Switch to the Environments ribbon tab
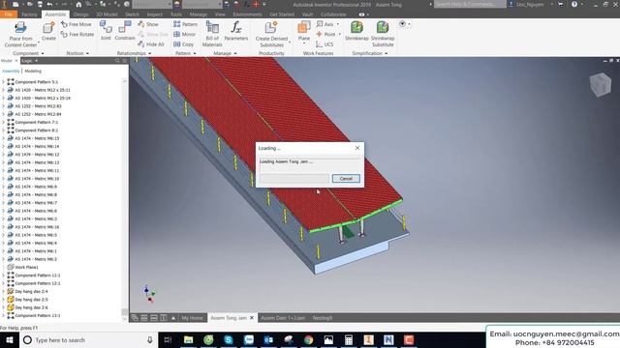620x348 pixels. tap(247, 14)
